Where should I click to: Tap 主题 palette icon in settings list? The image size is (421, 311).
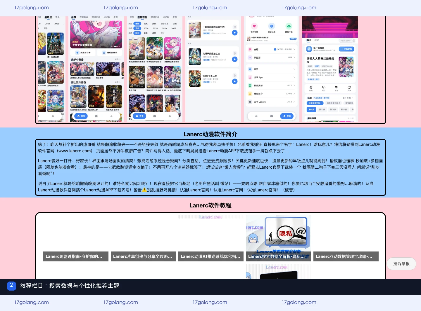click(250, 49)
